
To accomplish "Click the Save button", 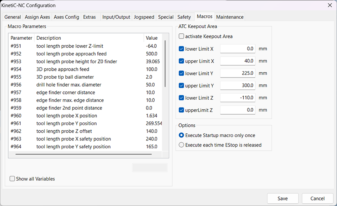I will click(x=283, y=198).
